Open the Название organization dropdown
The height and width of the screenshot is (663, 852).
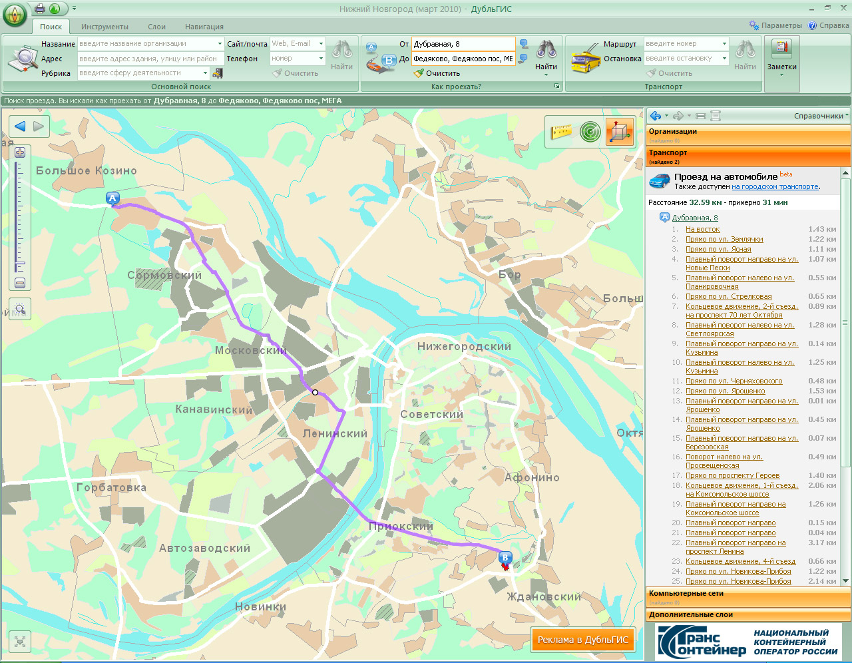tap(220, 44)
